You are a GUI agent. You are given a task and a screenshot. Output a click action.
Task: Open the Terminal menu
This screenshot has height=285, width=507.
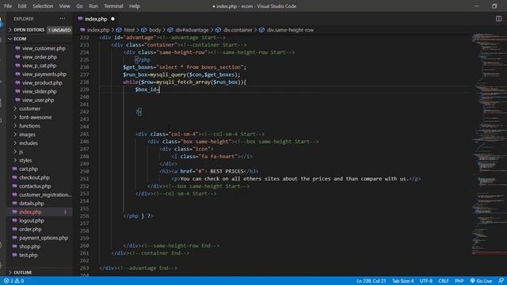pyautogui.click(x=113, y=6)
